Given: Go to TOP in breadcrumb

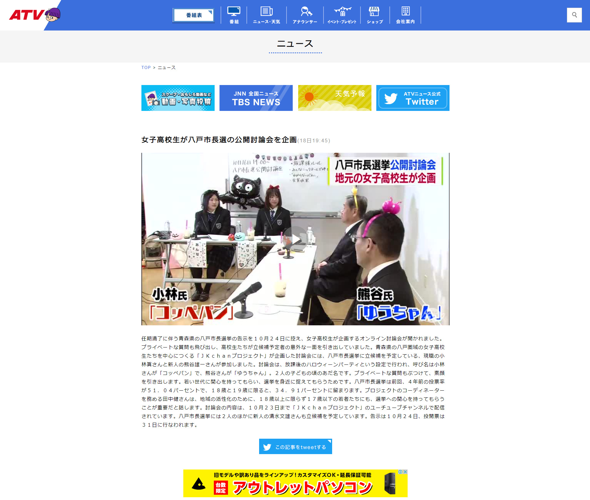Looking at the screenshot, I should click(x=146, y=67).
